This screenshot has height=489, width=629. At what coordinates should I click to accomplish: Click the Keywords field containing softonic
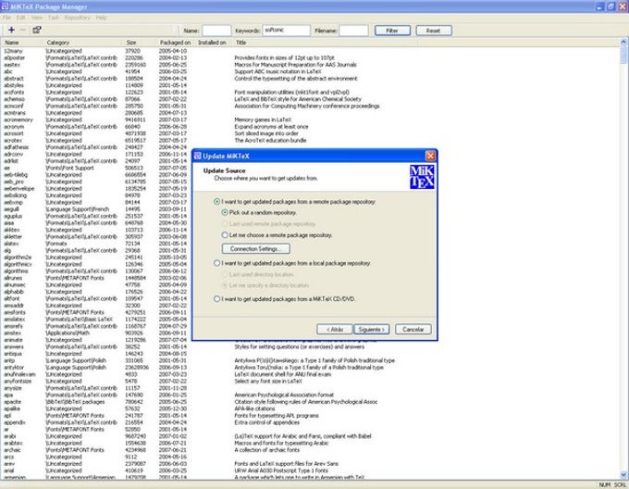287,31
